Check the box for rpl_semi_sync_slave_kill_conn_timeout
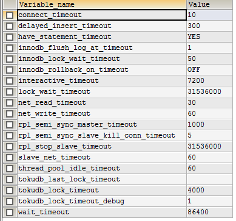 pyautogui.click(x=10, y=136)
